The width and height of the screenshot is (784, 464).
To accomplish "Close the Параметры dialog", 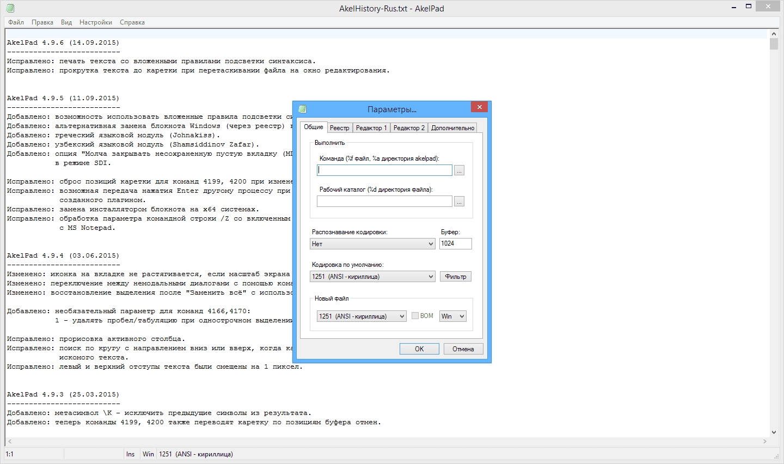I will point(479,107).
